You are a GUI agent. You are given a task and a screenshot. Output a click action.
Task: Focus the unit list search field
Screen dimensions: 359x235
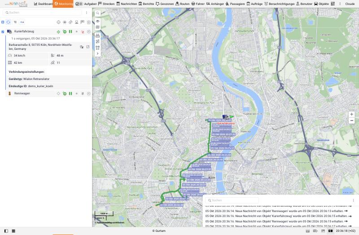pyautogui.click(x=42, y=13)
